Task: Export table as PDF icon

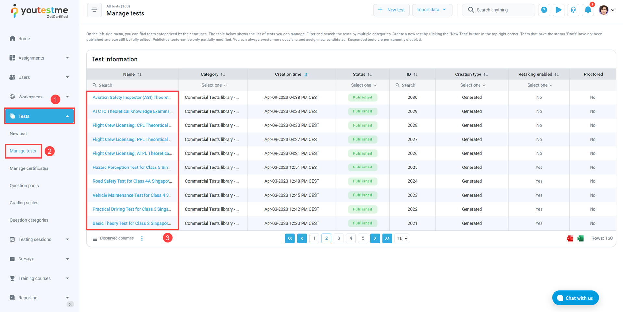Action: [x=570, y=238]
